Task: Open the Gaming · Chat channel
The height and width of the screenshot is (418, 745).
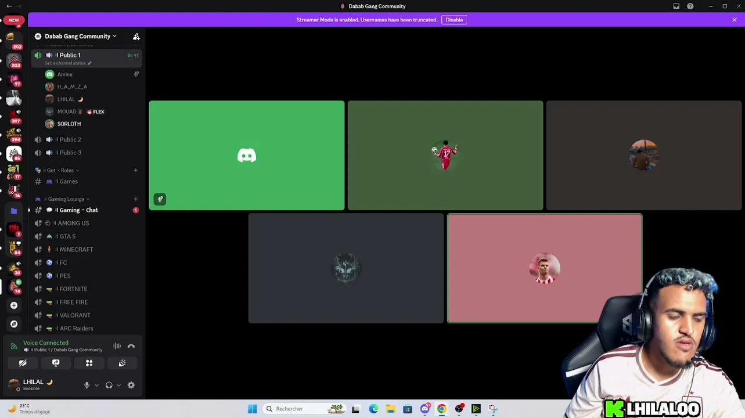Action: coord(87,210)
